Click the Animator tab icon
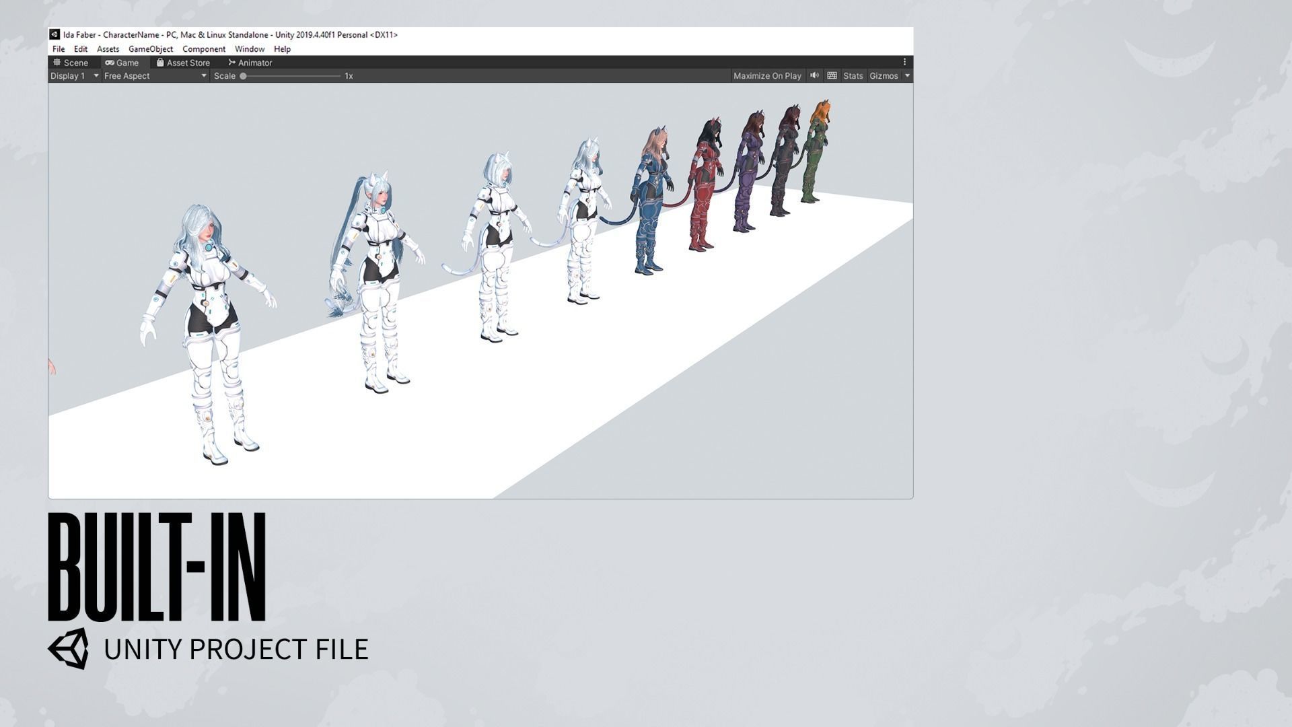1292x727 pixels. point(231,63)
